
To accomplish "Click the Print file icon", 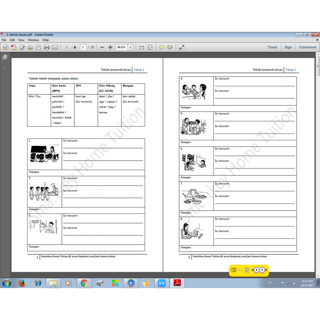I will point(47,47).
